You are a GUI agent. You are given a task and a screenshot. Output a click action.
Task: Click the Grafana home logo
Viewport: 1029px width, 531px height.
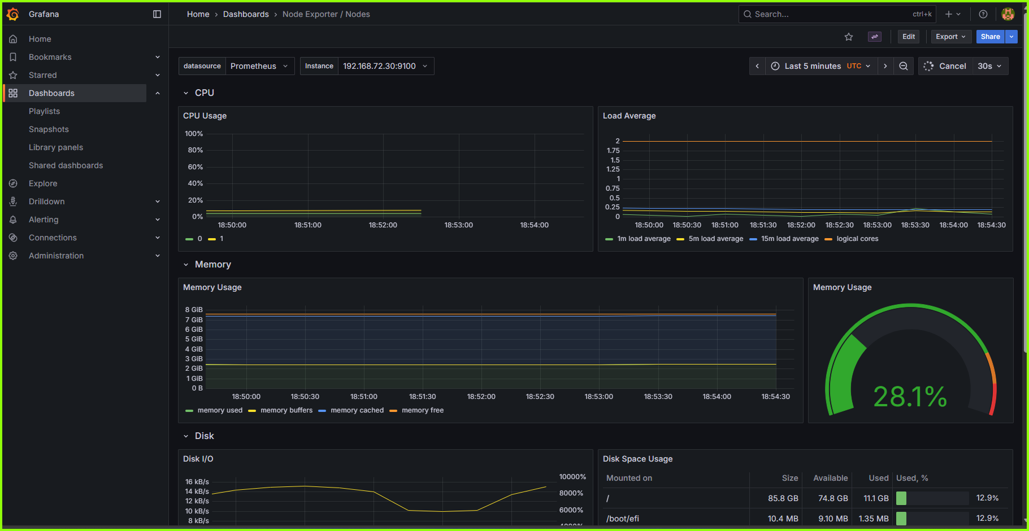13,14
